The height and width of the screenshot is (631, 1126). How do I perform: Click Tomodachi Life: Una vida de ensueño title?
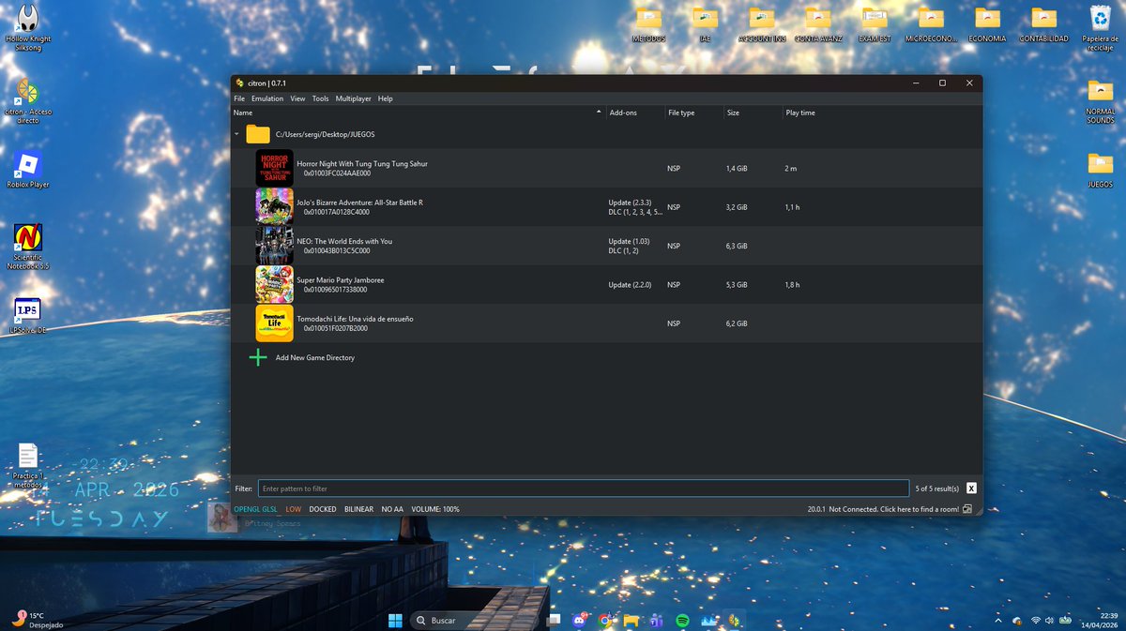(x=355, y=319)
